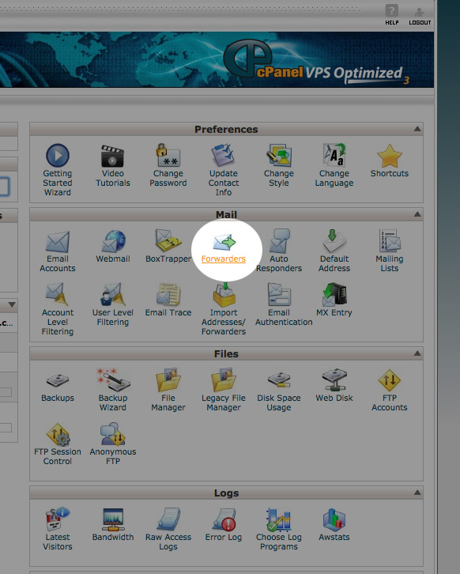
Task: Open Default Address icon
Action: [x=334, y=241]
